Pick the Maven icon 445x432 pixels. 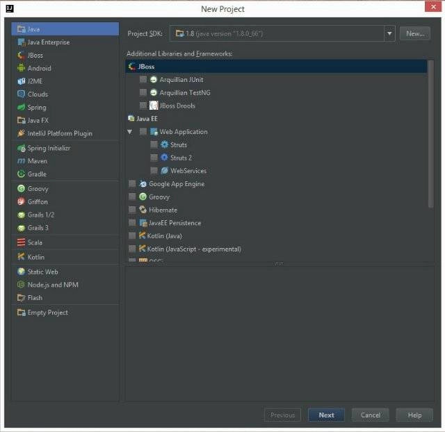pyautogui.click(x=22, y=161)
